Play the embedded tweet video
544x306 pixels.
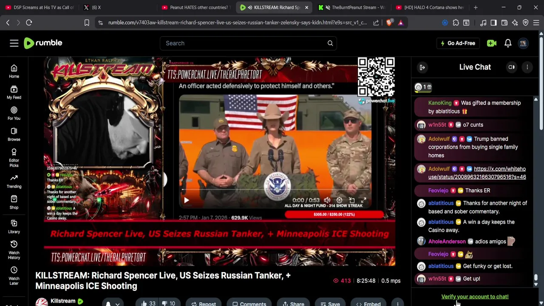pos(186,200)
